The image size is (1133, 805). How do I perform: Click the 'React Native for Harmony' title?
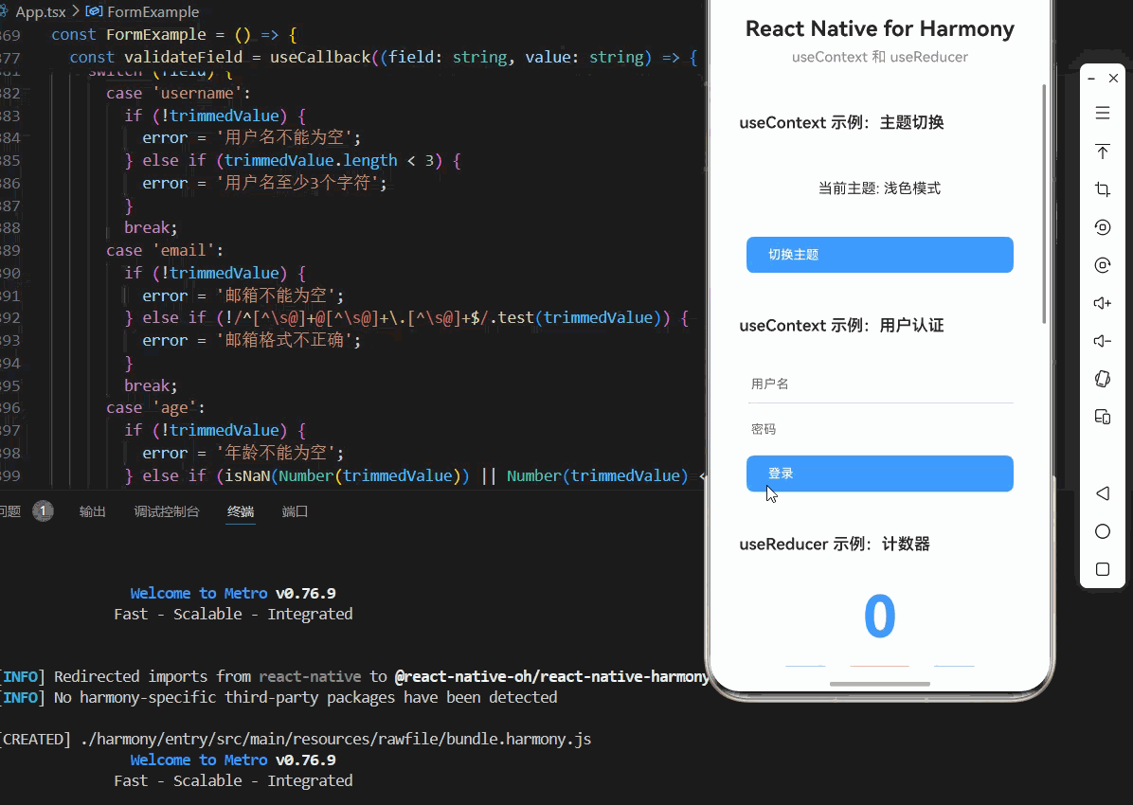click(x=879, y=29)
